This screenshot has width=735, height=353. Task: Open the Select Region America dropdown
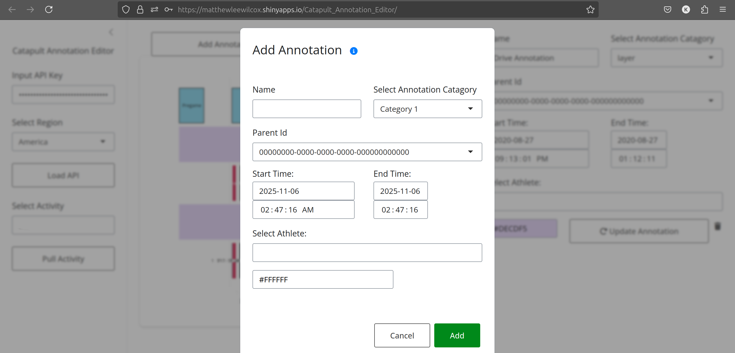click(63, 141)
